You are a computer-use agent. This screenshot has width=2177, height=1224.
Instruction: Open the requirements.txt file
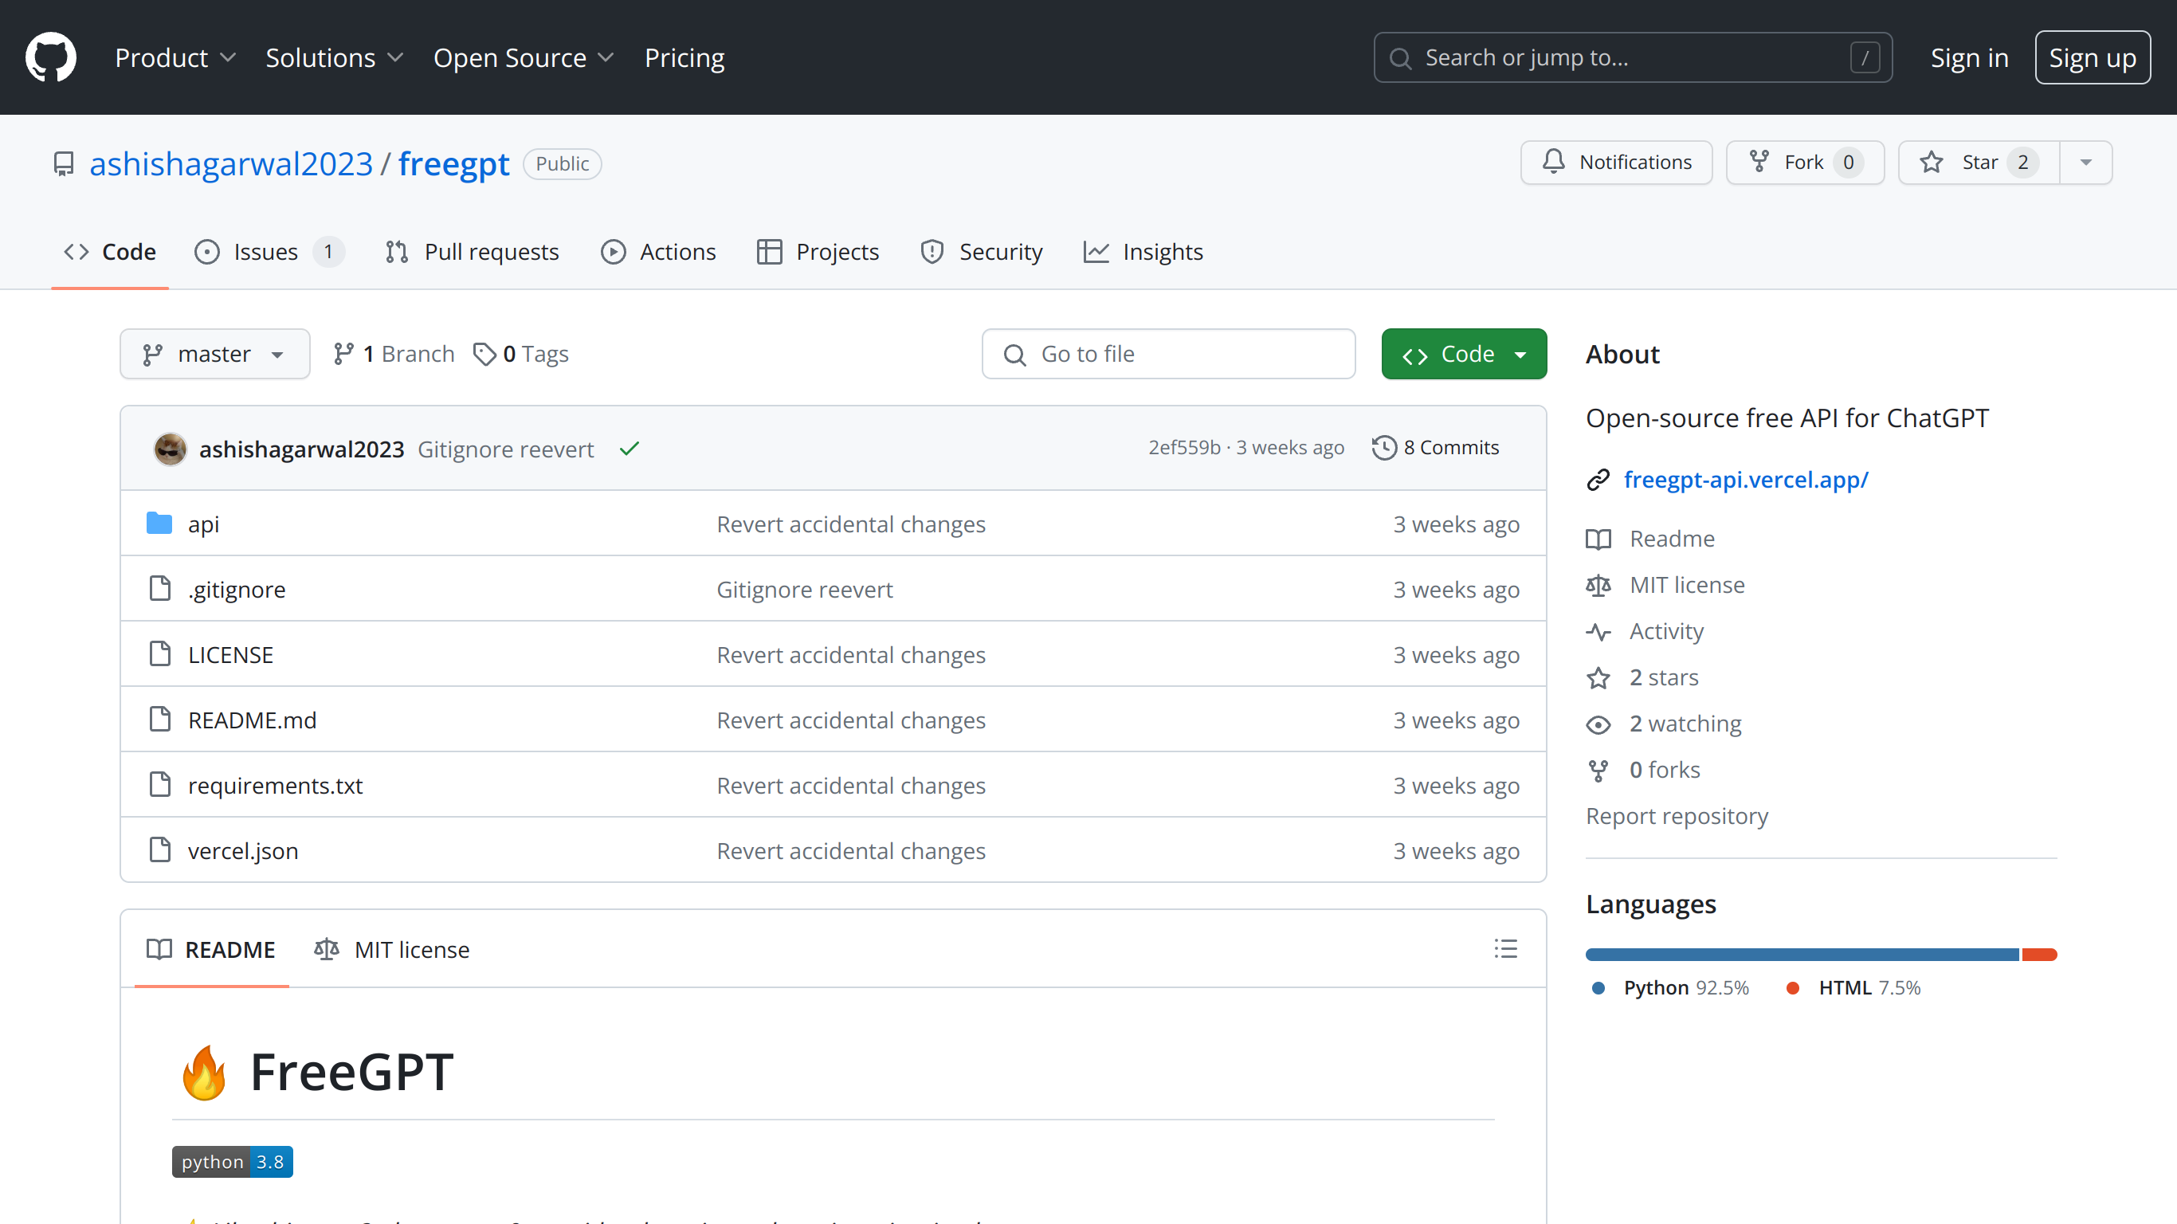point(275,785)
